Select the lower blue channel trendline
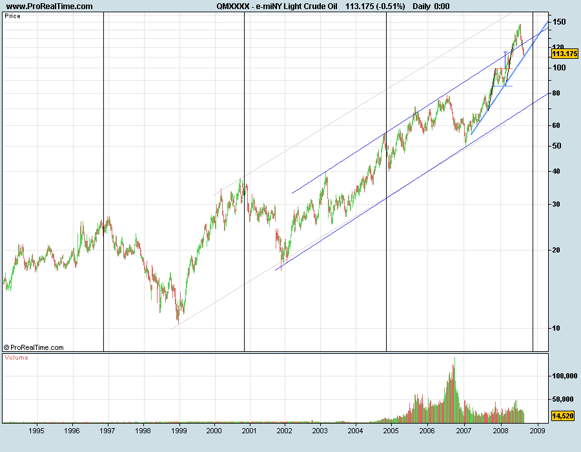Viewport: 581px width, 452px height. pyautogui.click(x=411, y=181)
